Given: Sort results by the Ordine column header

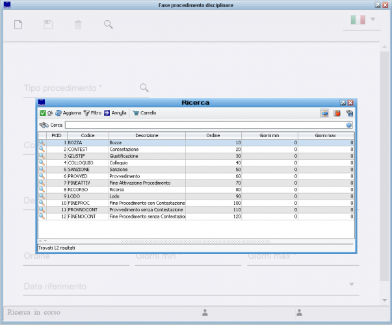Looking at the screenshot, I should 213,135.
